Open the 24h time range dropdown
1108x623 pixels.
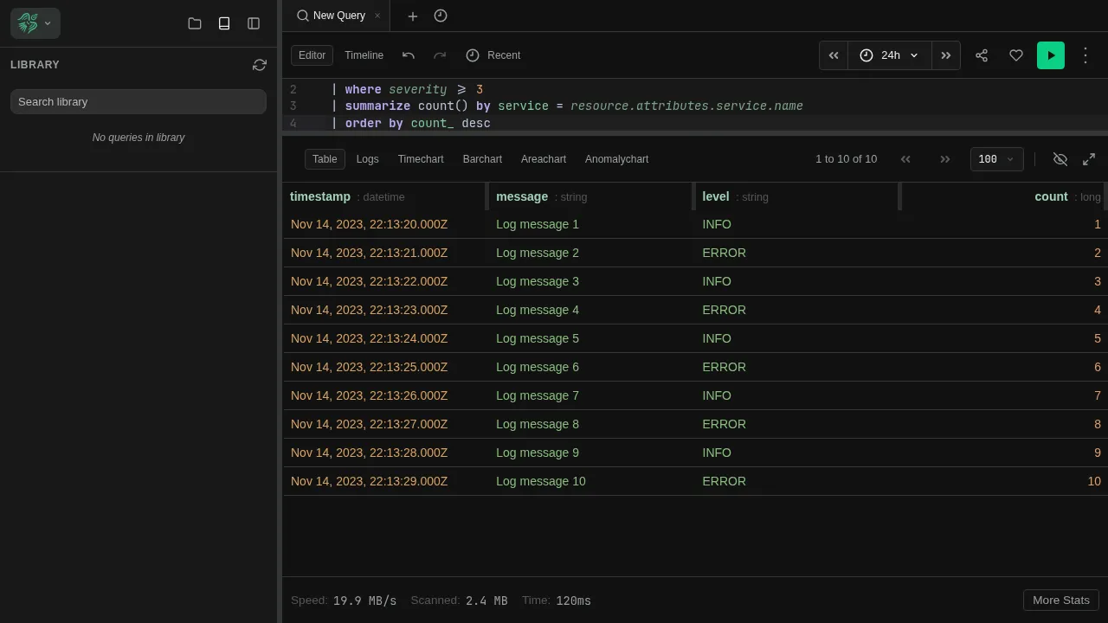(890, 55)
